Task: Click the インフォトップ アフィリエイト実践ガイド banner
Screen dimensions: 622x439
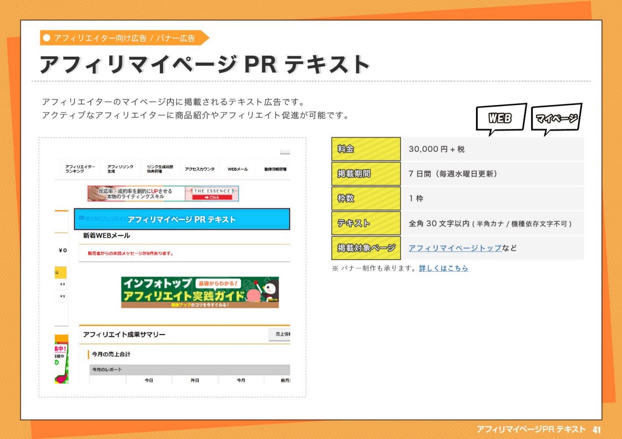Action: (200, 292)
